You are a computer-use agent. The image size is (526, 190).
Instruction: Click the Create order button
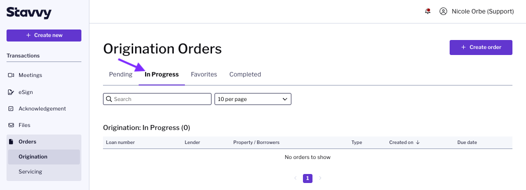pyautogui.click(x=481, y=47)
